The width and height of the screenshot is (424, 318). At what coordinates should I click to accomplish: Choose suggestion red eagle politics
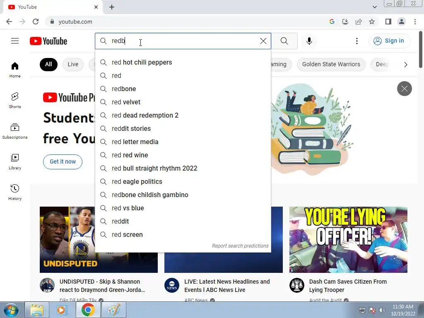(x=183, y=181)
